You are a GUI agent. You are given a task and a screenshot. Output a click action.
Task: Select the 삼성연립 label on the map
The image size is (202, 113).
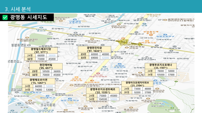84,26
